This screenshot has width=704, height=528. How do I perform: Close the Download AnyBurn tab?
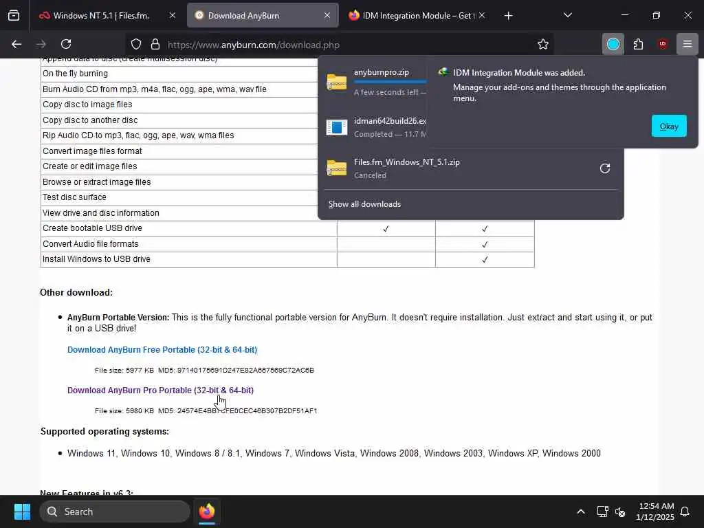point(327,15)
